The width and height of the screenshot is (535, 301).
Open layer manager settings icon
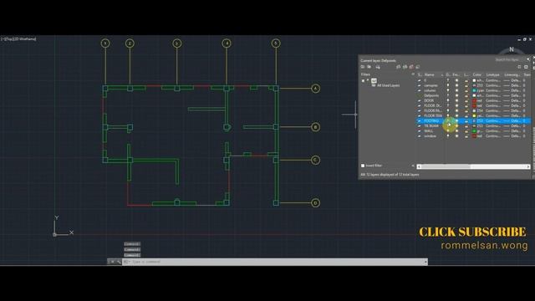[x=526, y=67]
